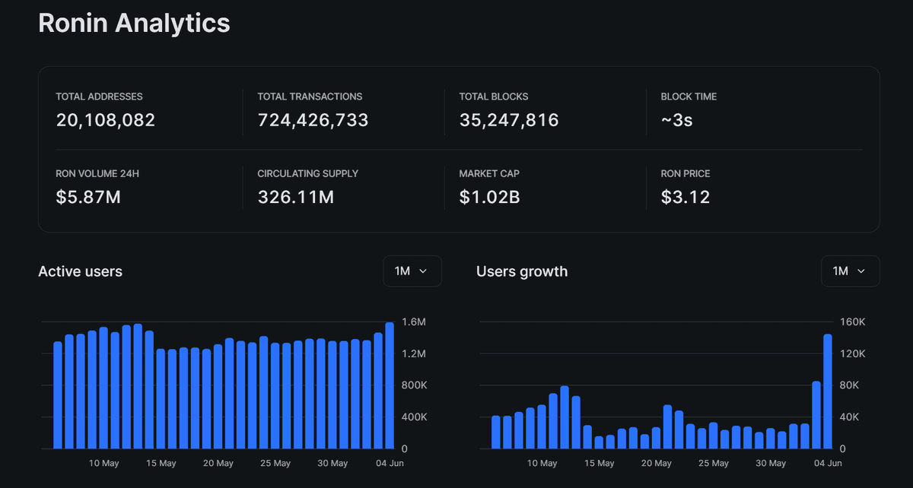Viewport: 913px width, 488px height.
Task: Click the TOTAL TRANSACTIONS value 724,426,733
Action: coord(313,119)
